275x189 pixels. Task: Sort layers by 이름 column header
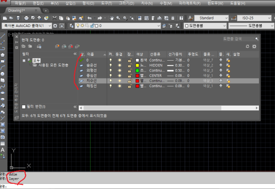(x=96, y=54)
